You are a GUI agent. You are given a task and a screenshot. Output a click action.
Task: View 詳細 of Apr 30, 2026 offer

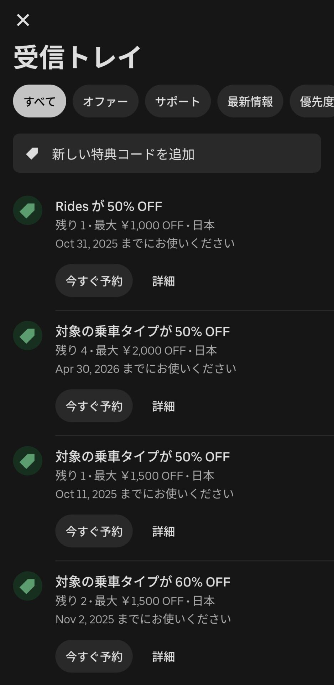pos(163,406)
